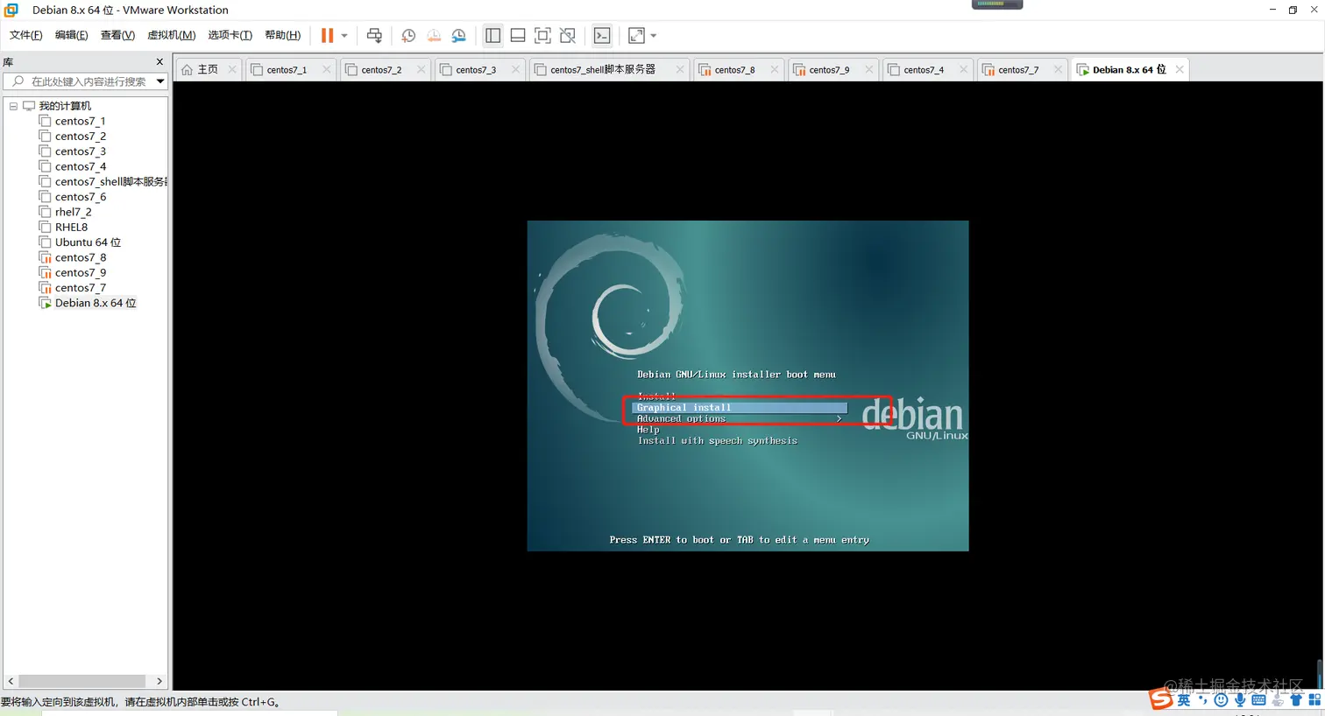The width and height of the screenshot is (1325, 716).
Task: Pause the running virtual machine
Action: (x=327, y=35)
